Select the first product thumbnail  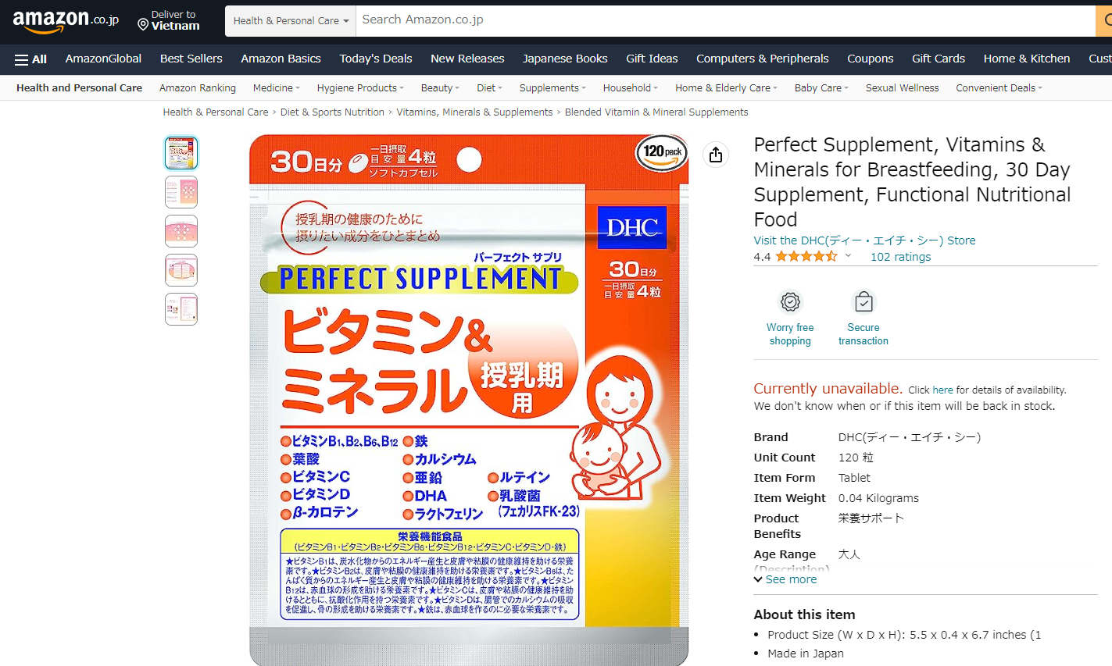(x=181, y=152)
